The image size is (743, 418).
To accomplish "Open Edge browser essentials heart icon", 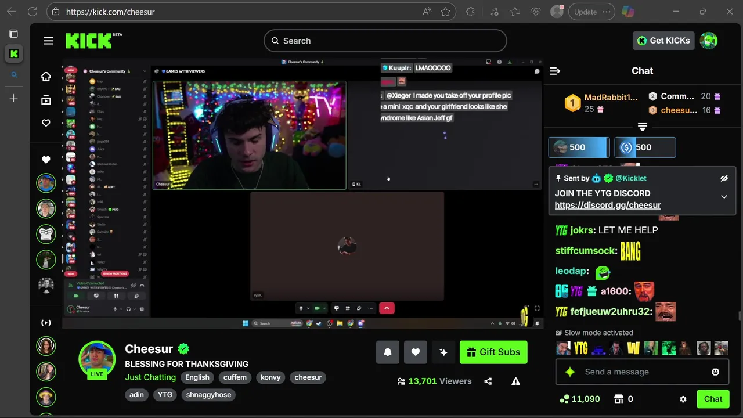I will coord(536,12).
